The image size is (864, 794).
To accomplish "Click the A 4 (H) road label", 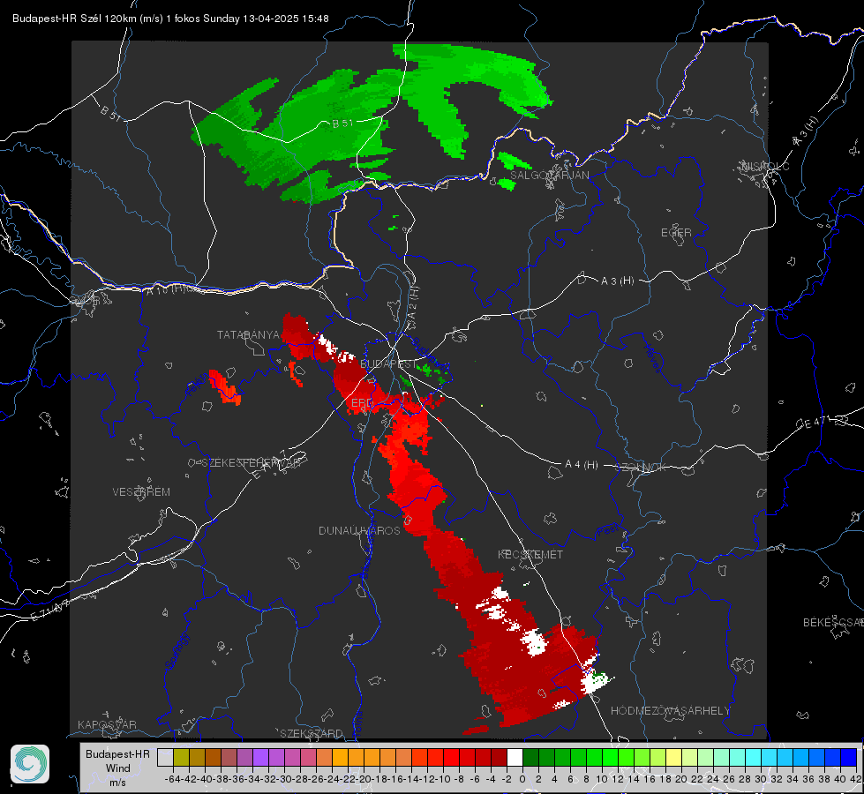I will tap(582, 465).
